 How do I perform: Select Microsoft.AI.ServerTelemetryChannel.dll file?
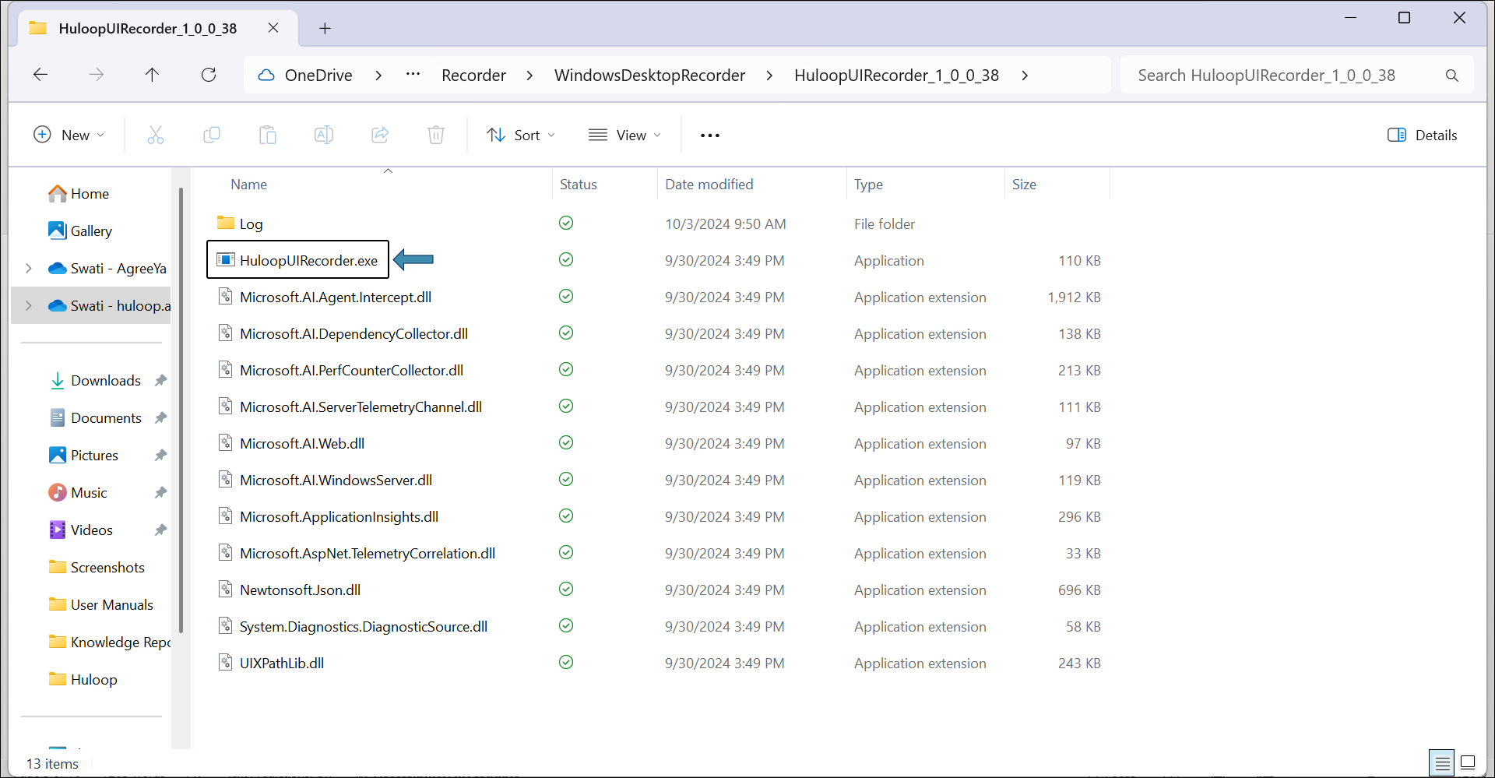tap(361, 407)
